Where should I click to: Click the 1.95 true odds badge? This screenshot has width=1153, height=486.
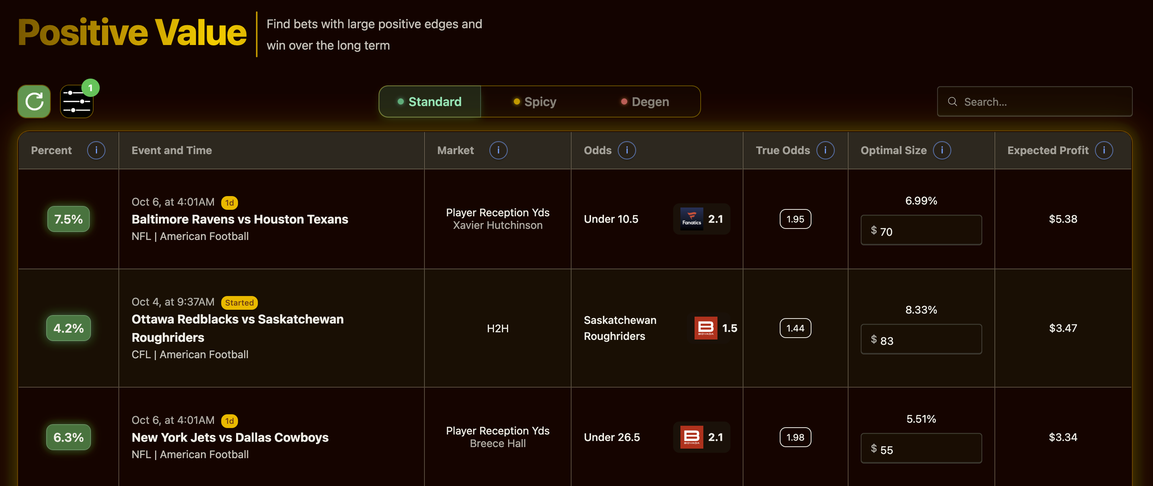(x=795, y=219)
